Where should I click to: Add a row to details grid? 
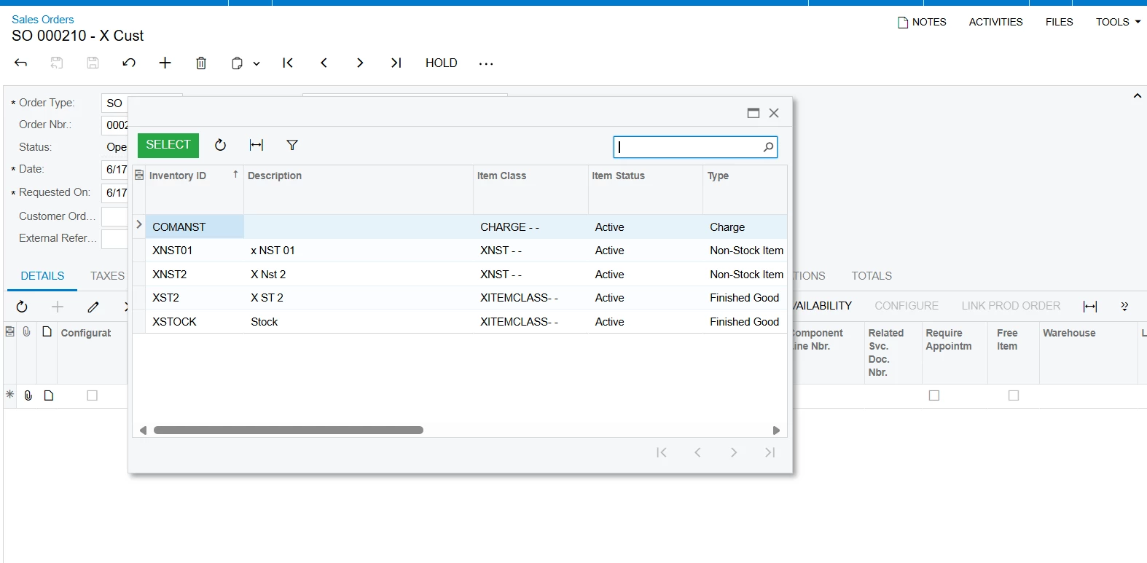[x=58, y=307]
